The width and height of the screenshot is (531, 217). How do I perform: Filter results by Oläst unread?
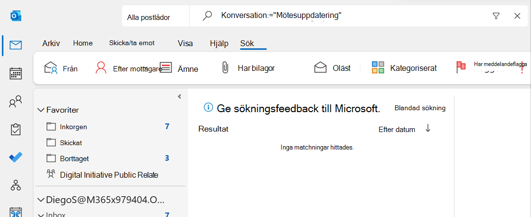[x=332, y=68]
